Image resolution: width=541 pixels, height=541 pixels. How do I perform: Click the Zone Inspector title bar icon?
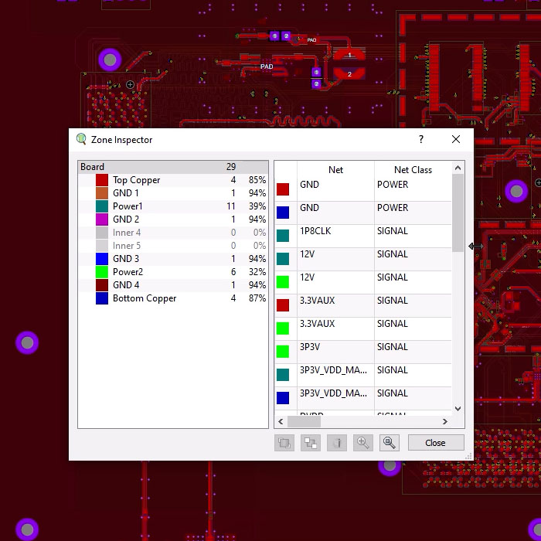click(x=81, y=139)
